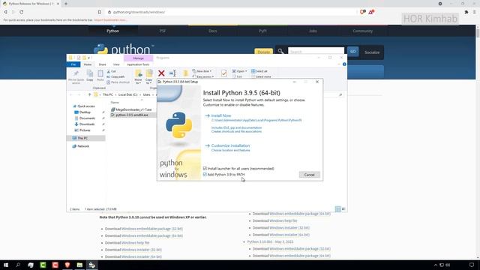Open Copy to dropdown in Explorer ribbon
480x270 pixels.
point(148,77)
